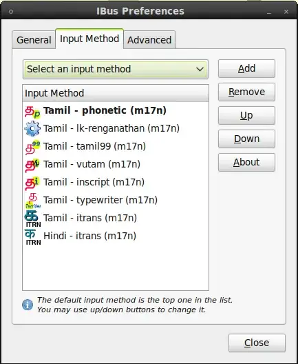The image size is (298, 364).
Task: Close the preferences with Close button
Action: tap(257, 343)
